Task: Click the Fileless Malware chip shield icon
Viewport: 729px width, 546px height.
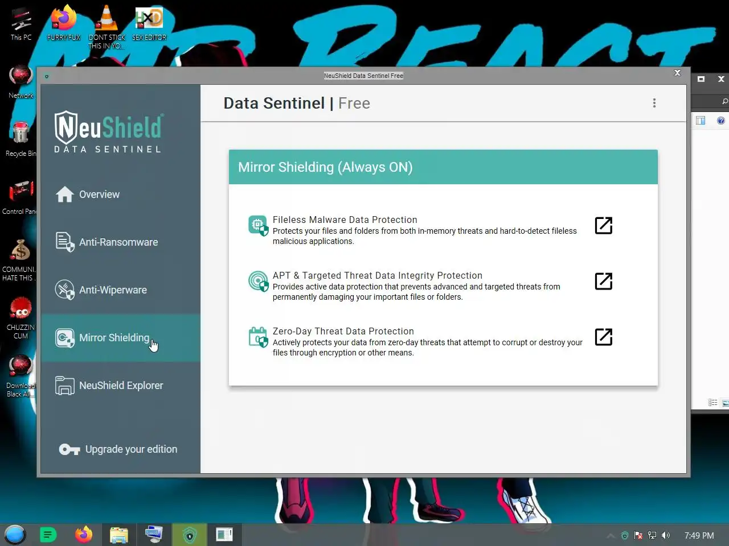Action: (x=259, y=226)
